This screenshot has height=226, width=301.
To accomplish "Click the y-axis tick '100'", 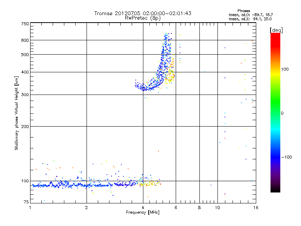I will 25,181.
